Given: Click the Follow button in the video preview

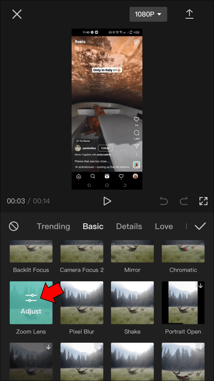Looking at the screenshot, I should click(105, 148).
